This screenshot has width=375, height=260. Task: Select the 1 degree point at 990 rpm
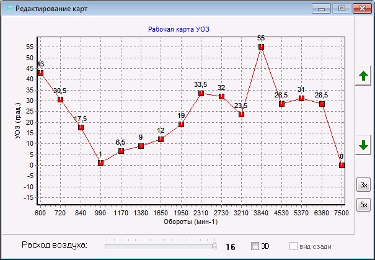(100, 163)
